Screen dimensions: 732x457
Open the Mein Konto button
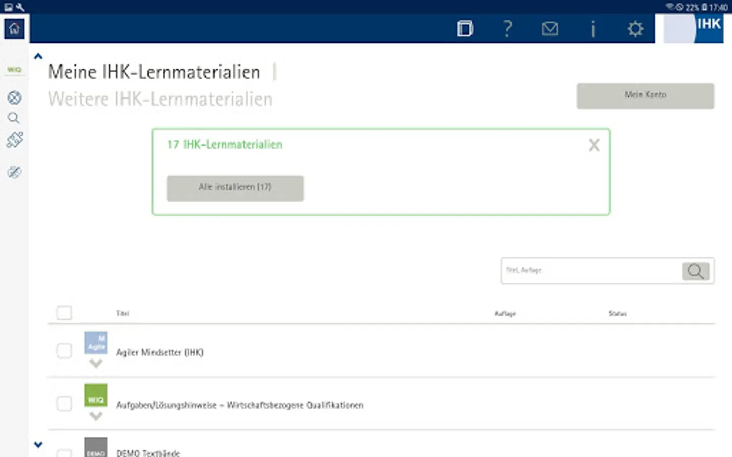pyautogui.click(x=646, y=95)
